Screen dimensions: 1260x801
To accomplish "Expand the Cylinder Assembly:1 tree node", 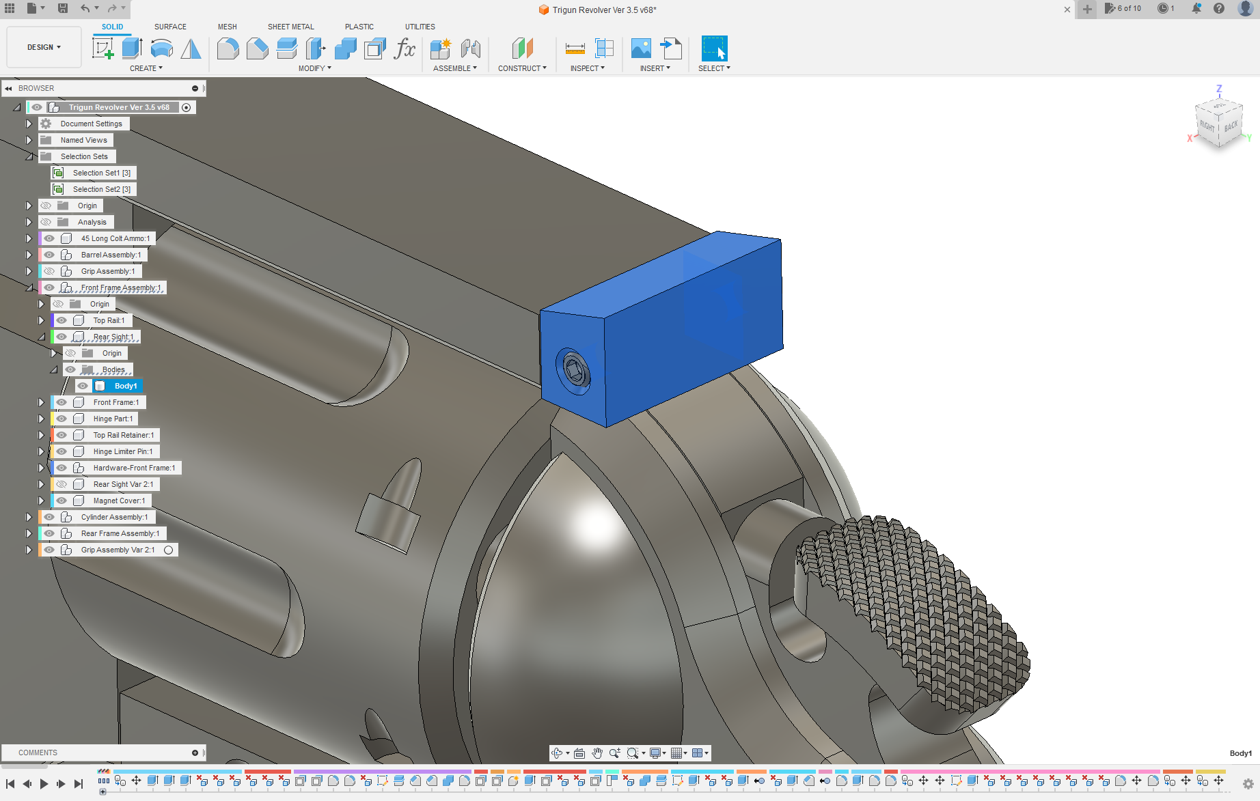I will 29,517.
